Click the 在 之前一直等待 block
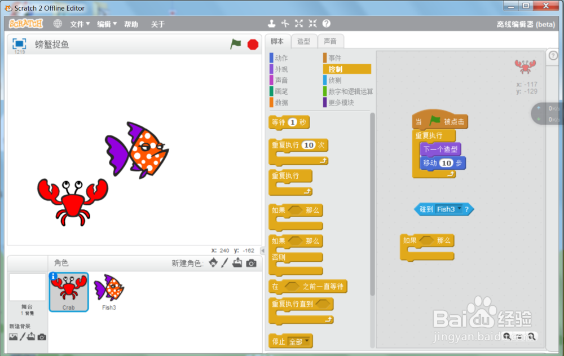The image size is (564, 356). coord(308,287)
